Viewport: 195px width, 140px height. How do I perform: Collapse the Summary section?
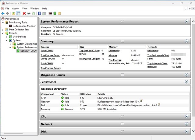[186, 41]
